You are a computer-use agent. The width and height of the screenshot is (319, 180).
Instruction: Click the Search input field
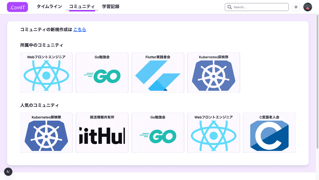[260, 7]
